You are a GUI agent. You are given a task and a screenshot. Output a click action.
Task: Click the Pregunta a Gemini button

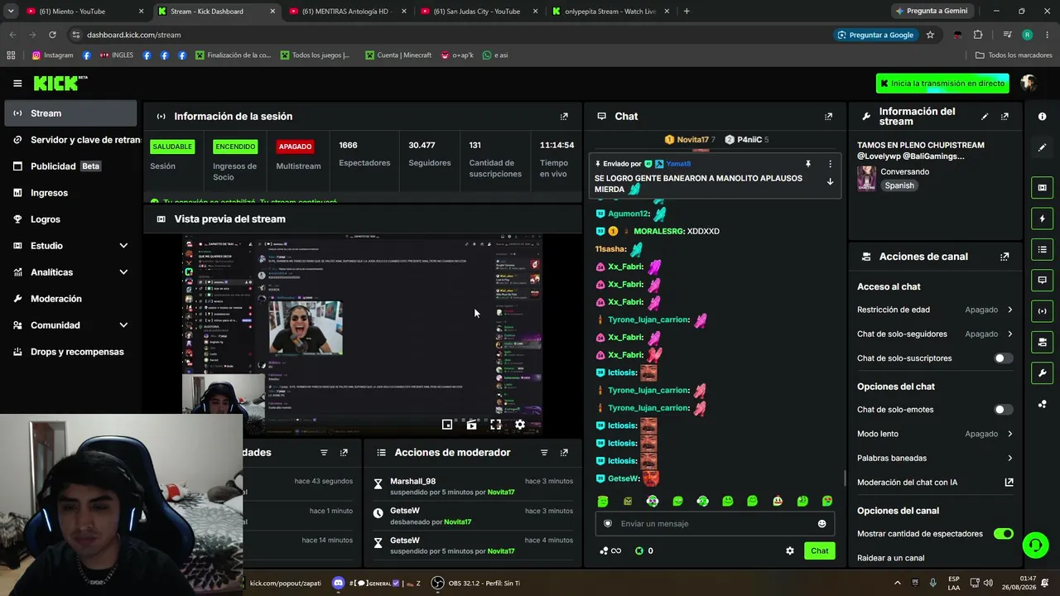click(931, 12)
